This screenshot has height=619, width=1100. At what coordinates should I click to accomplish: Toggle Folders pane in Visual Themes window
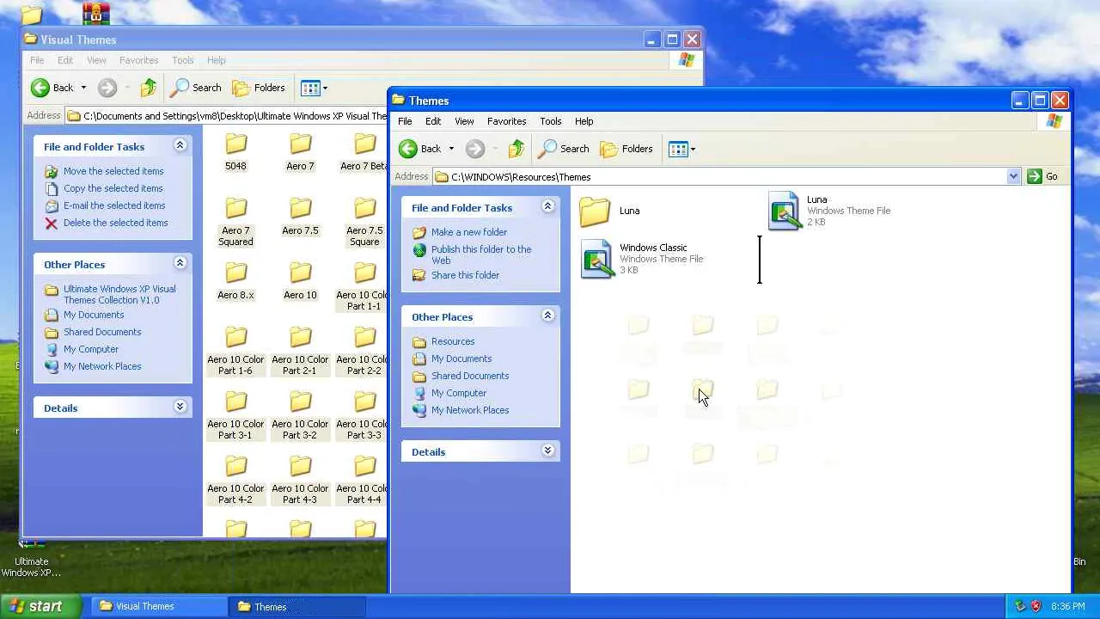click(x=259, y=88)
